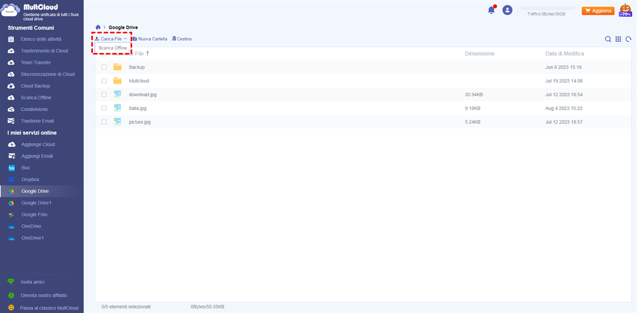Open Elenco delle attività in sidebar

click(x=42, y=39)
